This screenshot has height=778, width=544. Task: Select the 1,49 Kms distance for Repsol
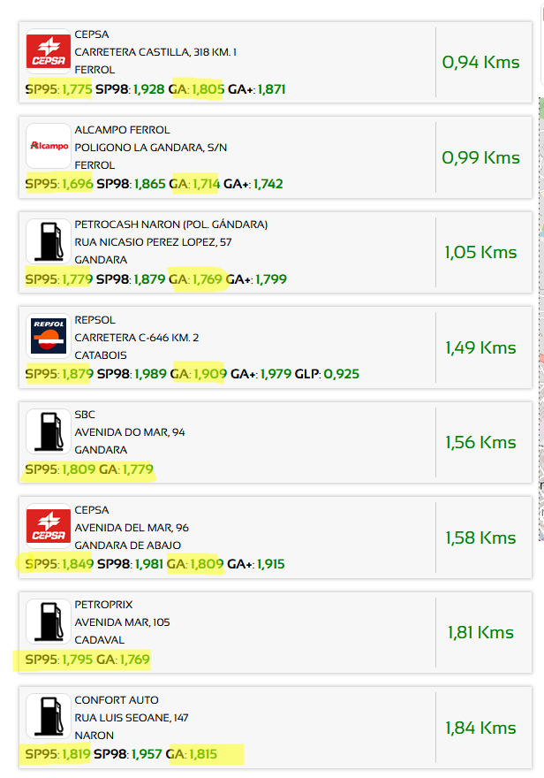(x=480, y=347)
